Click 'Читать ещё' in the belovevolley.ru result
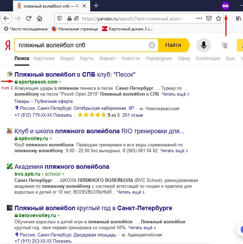 tap(142, 228)
